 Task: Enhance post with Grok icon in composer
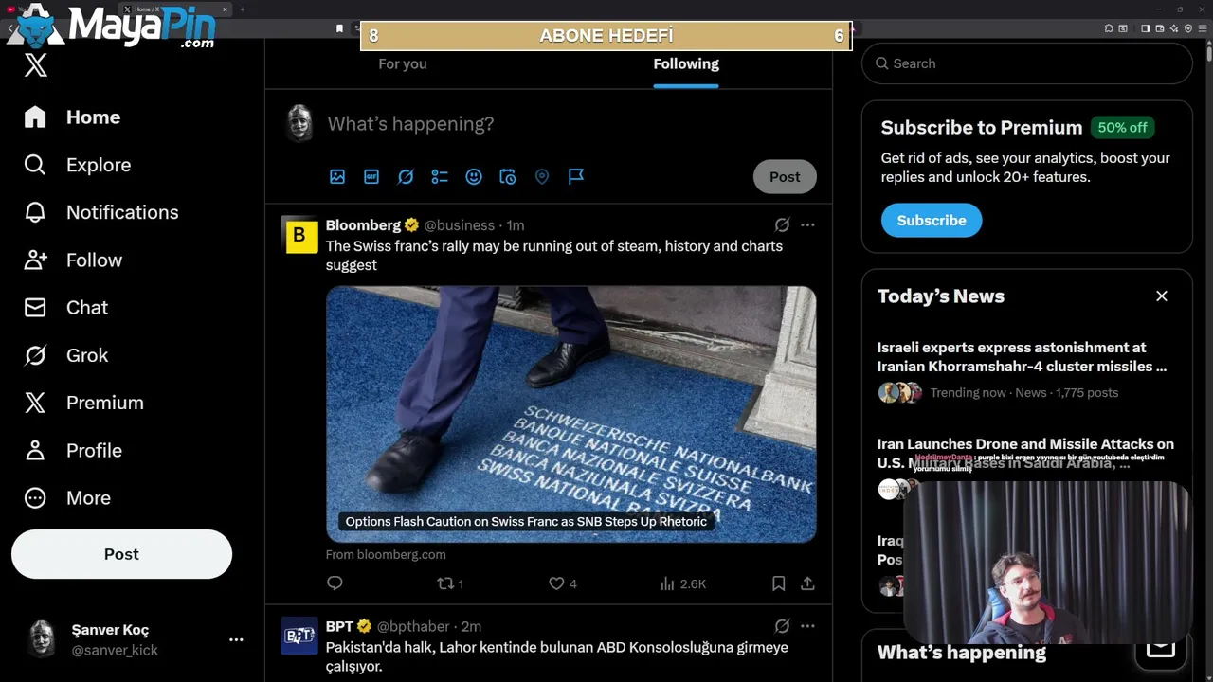point(406,176)
